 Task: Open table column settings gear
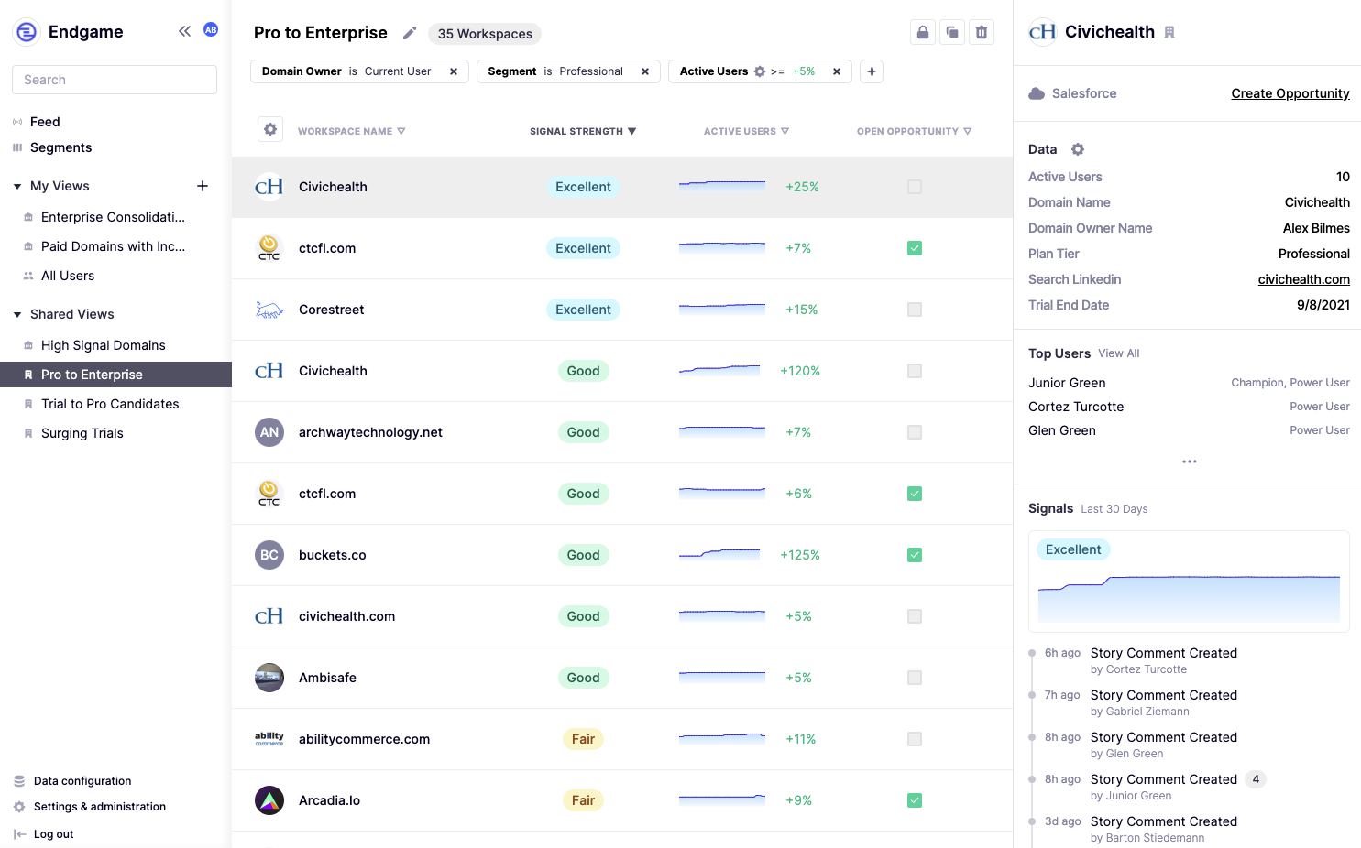pos(270,129)
